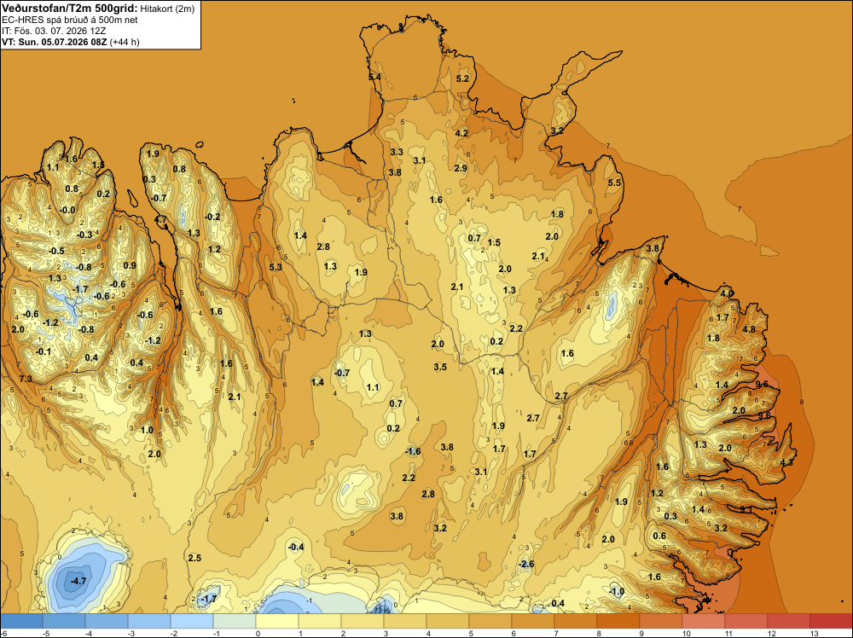Select the legend tick label '13'
Screen dimensions: 853x638
(815, 633)
